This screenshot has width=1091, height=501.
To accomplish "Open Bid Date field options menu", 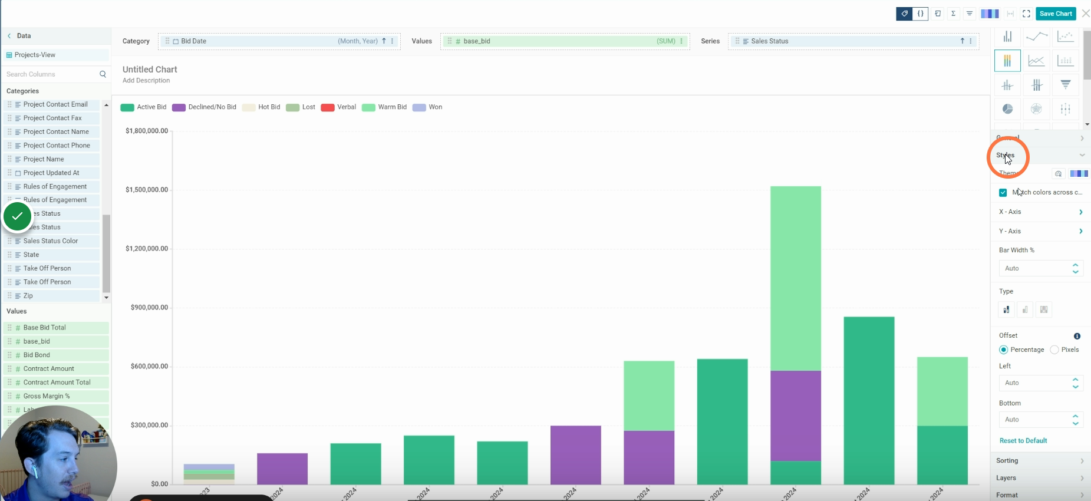I will [x=393, y=41].
